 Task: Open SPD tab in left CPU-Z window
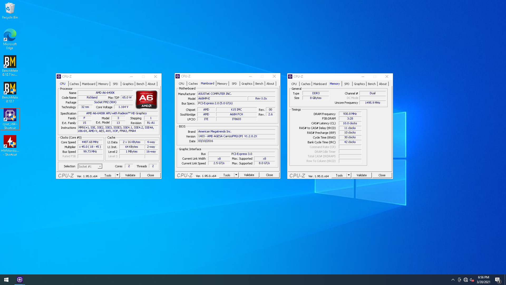115,84
